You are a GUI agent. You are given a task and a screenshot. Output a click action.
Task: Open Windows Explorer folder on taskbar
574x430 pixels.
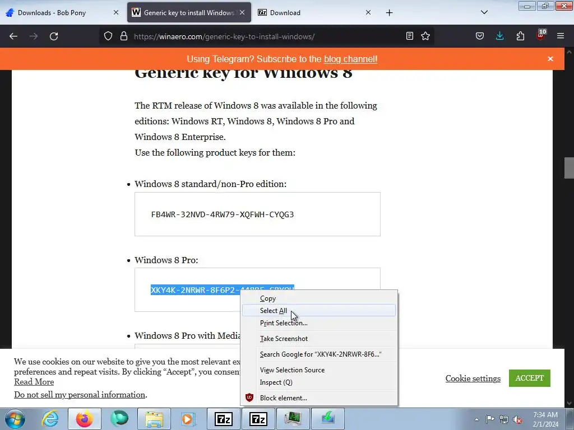(x=154, y=419)
